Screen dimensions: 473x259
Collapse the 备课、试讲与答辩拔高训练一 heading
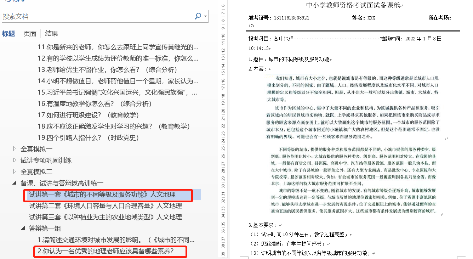[15, 183]
